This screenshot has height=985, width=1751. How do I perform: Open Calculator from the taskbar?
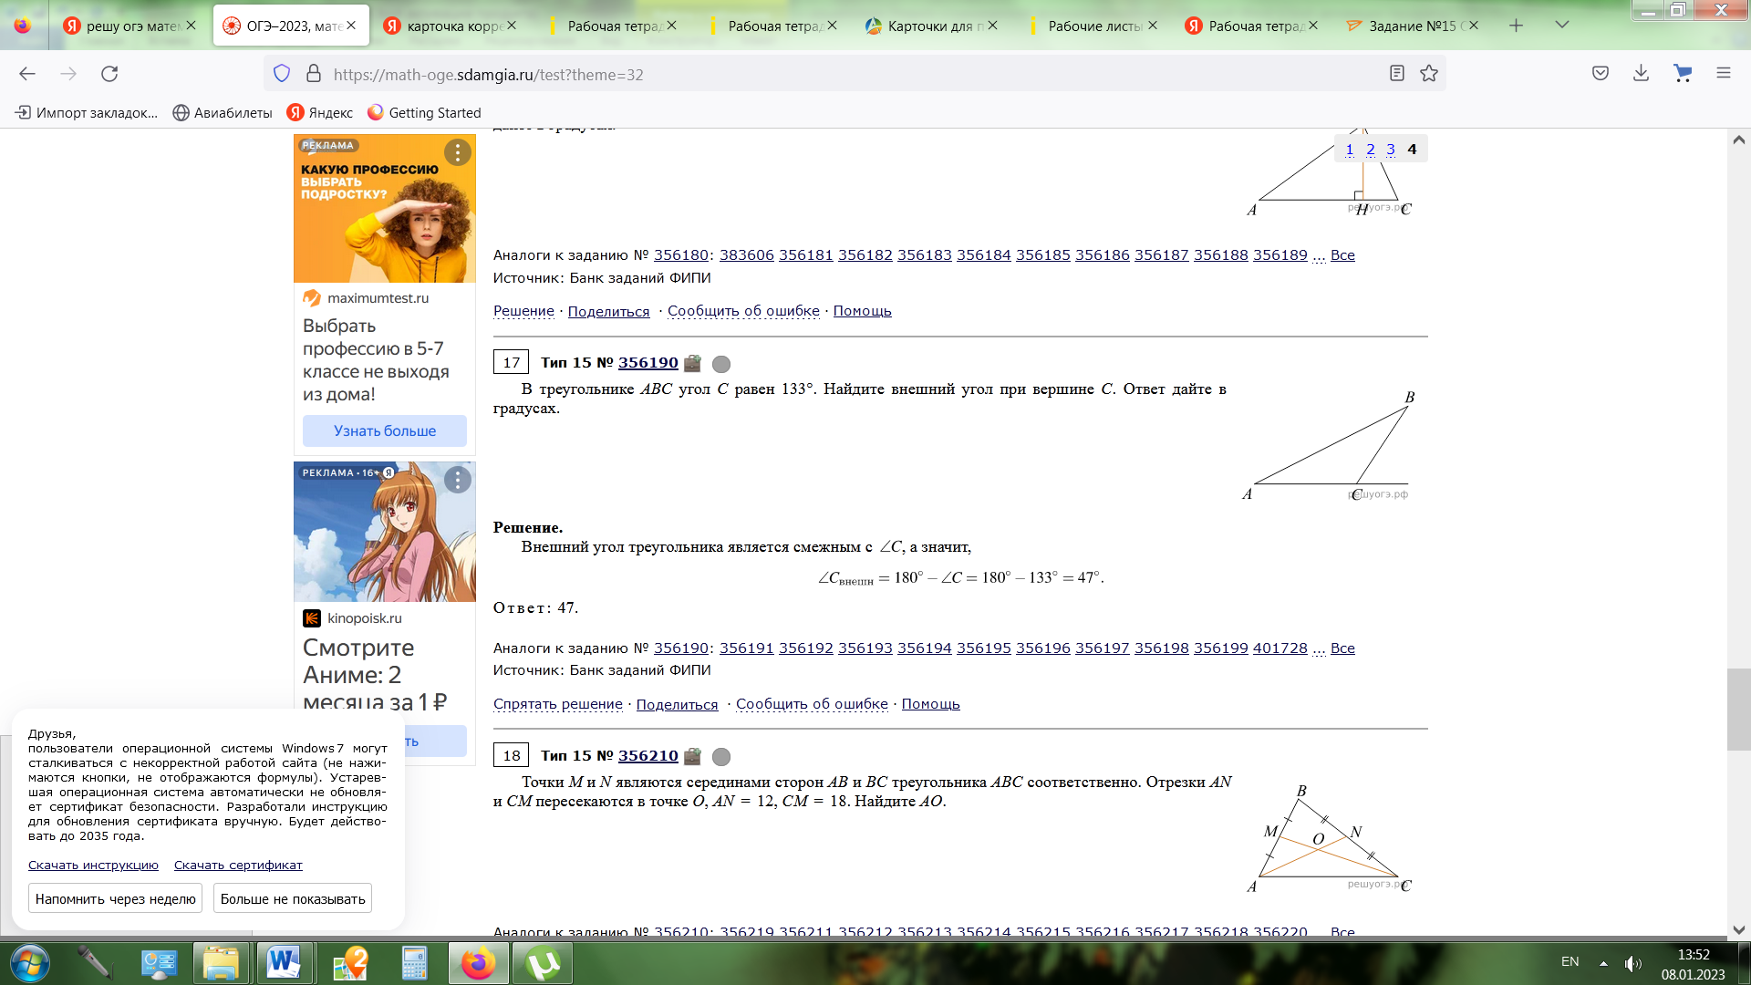point(414,963)
